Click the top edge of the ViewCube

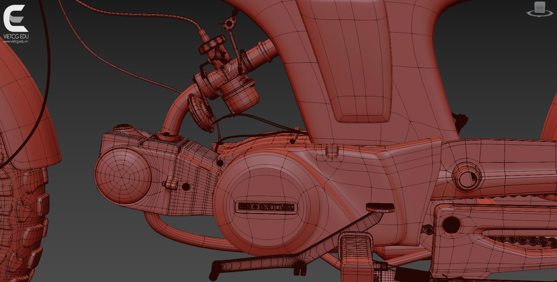coord(540,3)
